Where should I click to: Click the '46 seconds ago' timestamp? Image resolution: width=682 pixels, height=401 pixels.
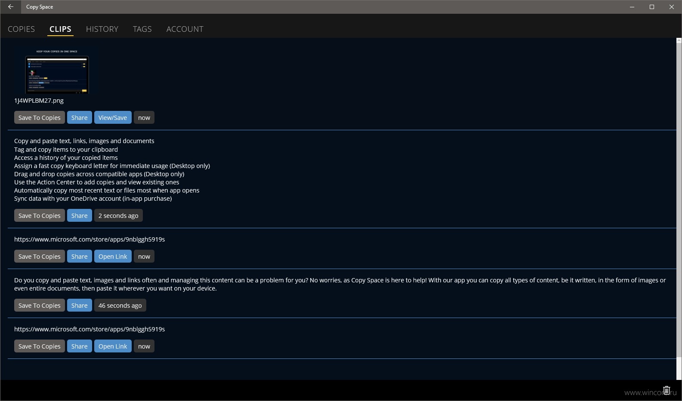(120, 306)
